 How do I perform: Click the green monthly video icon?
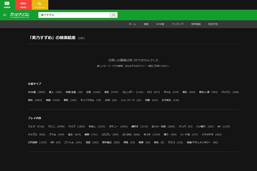tap(7, 5)
